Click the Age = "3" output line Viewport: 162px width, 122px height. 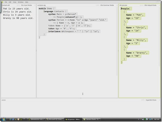132,43
